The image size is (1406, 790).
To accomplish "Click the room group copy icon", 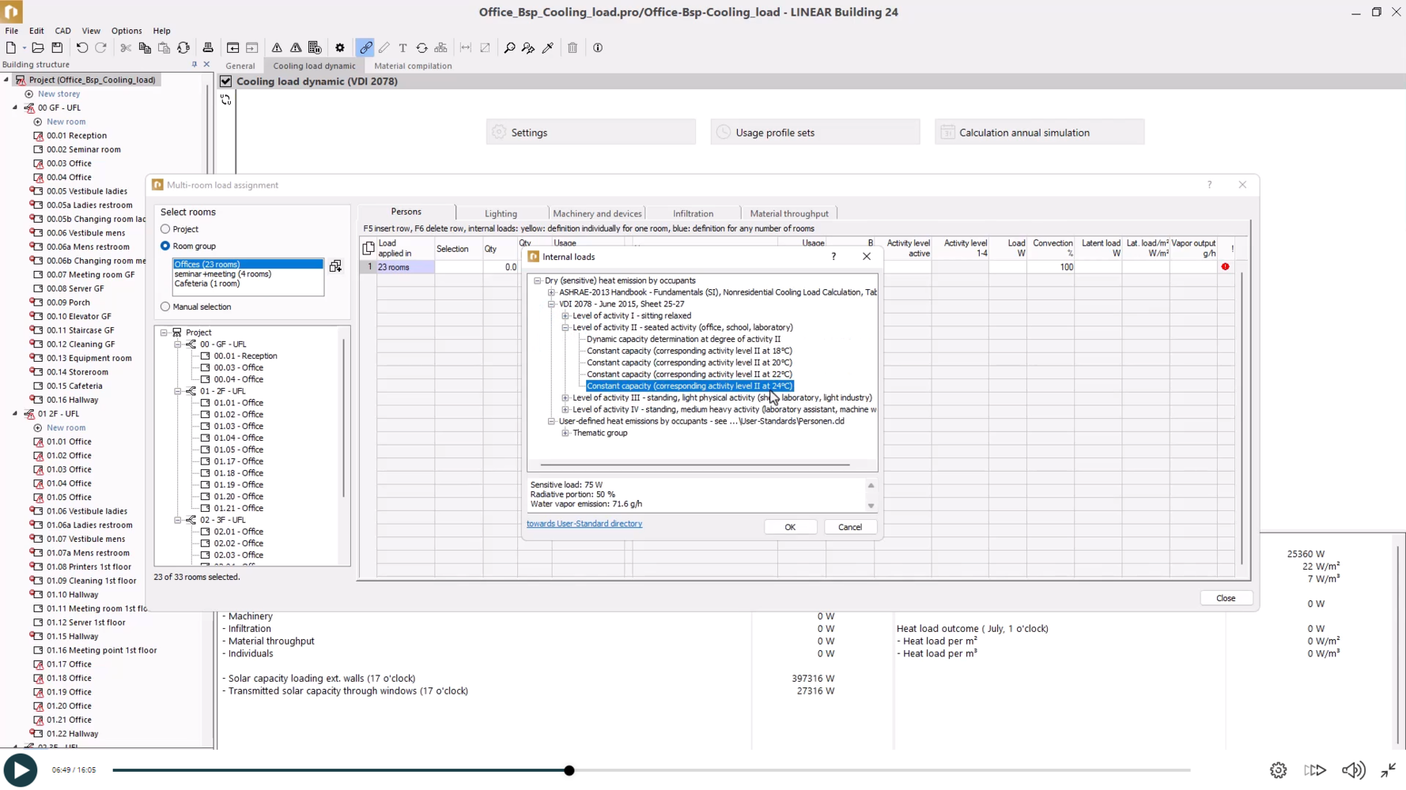I will coord(335,266).
